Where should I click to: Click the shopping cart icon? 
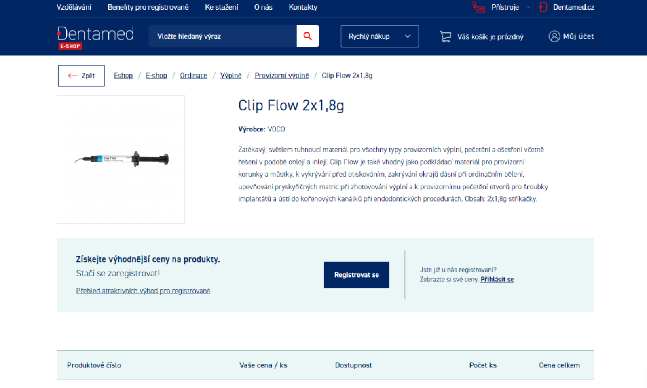pos(445,36)
